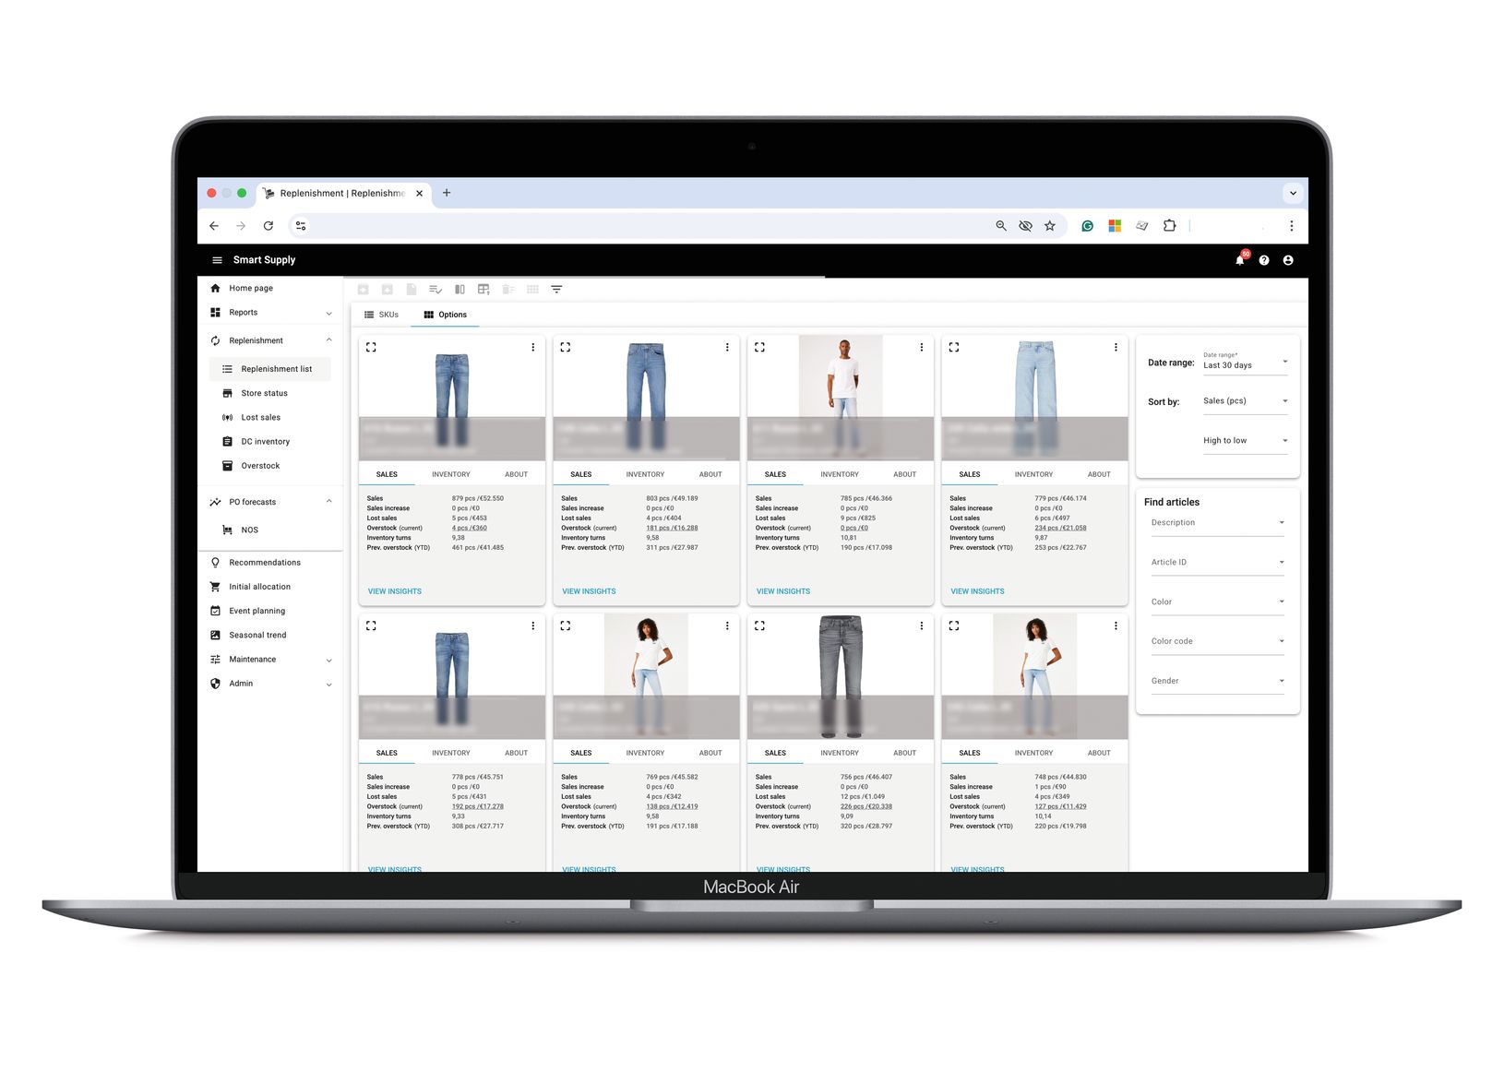Open more options on 769 pcs card
The width and height of the screenshot is (1504, 1072).
pyautogui.click(x=727, y=625)
